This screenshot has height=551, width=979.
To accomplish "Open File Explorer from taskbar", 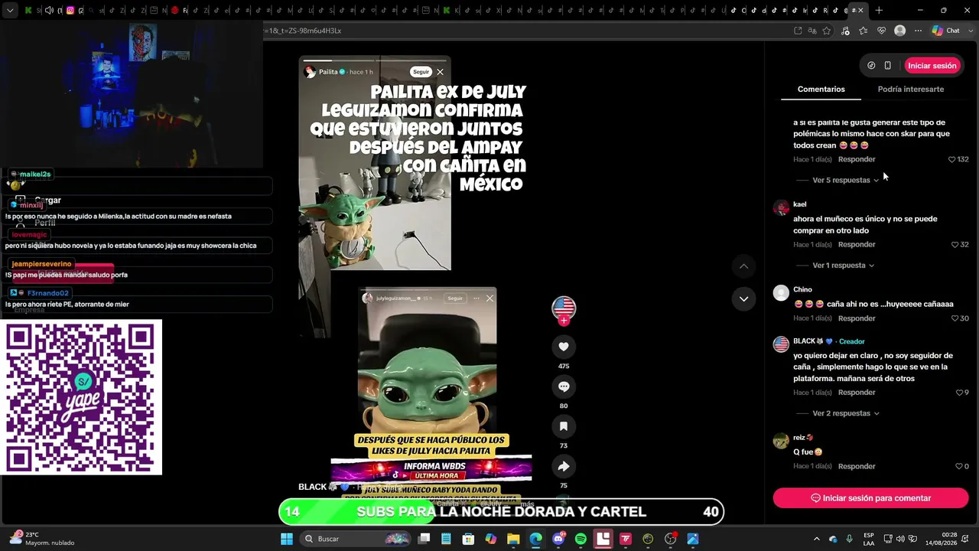I will (513, 539).
